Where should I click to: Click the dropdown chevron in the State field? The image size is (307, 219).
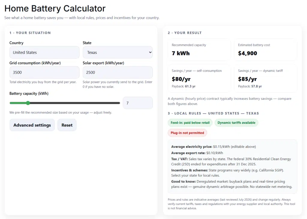[150, 52]
